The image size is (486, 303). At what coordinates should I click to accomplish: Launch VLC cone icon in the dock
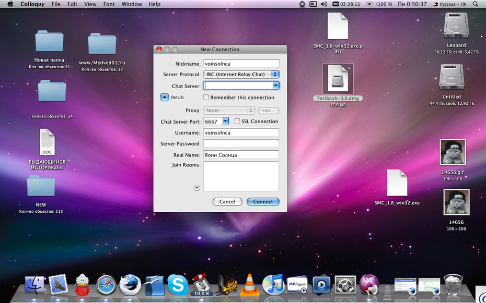click(x=250, y=284)
